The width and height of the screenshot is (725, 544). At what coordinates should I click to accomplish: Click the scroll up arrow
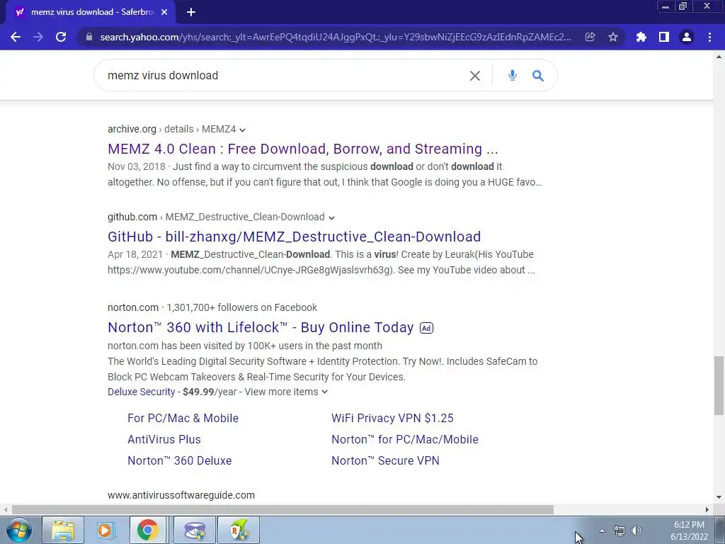coord(719,57)
